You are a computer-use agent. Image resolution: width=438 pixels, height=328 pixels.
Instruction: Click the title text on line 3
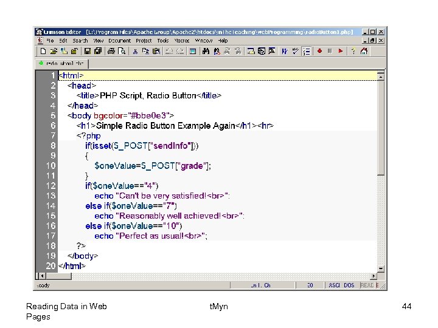pos(148,96)
